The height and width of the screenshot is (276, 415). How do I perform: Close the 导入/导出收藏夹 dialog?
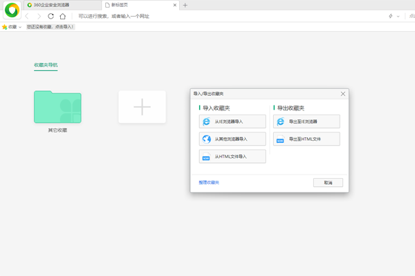[343, 94]
